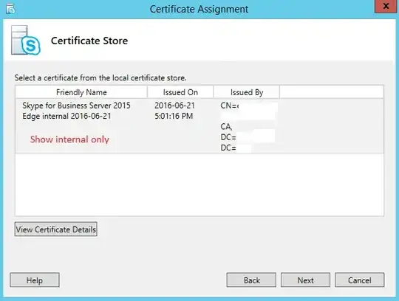
Task: Open View Certificate Details
Action: [x=55, y=229]
